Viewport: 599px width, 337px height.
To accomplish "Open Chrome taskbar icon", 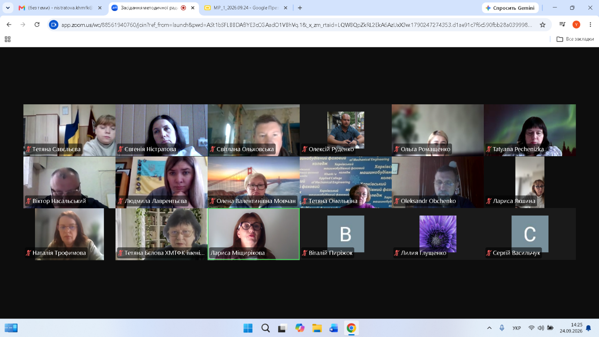I will [351, 328].
